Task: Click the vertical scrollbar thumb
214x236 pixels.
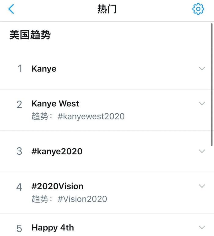Action: tap(212, 84)
